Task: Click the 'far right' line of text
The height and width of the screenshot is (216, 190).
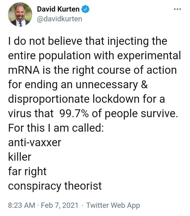Action: click(27, 171)
